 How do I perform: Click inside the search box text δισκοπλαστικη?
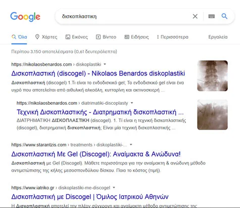pos(79,17)
